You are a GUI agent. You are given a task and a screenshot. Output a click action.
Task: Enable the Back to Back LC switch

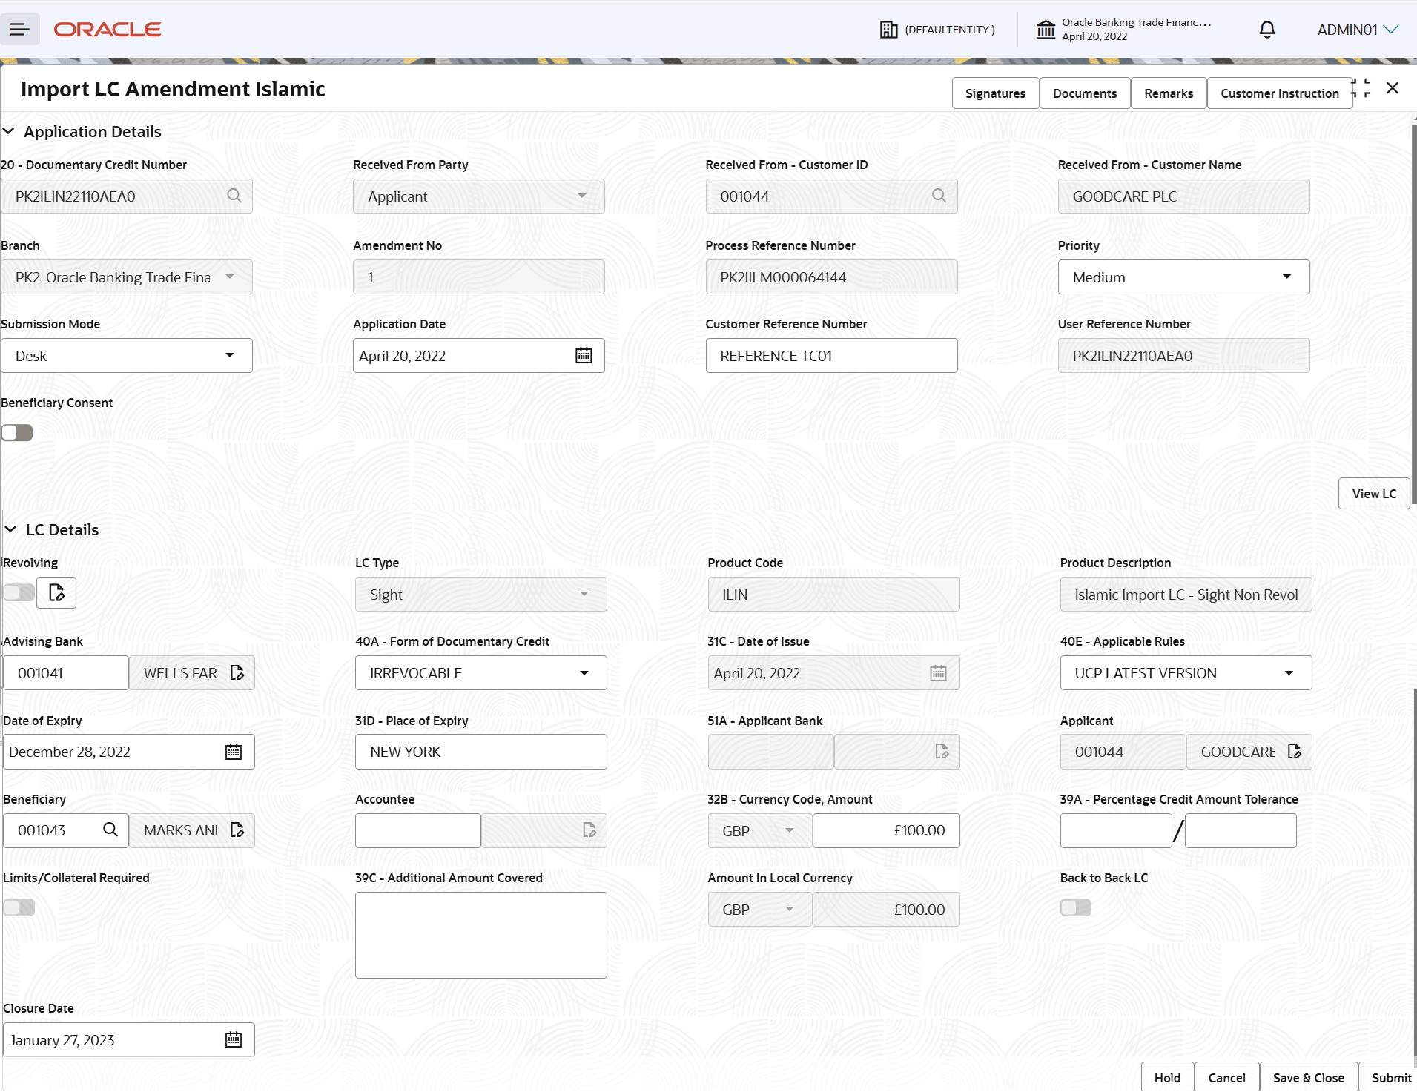point(1076,907)
